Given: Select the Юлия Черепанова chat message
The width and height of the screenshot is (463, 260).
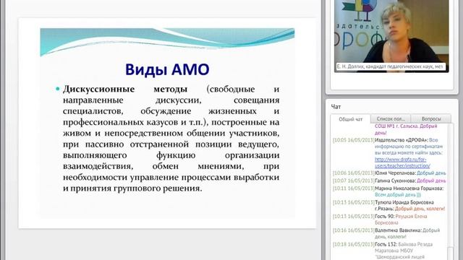Looking at the screenshot, I should point(389,173).
